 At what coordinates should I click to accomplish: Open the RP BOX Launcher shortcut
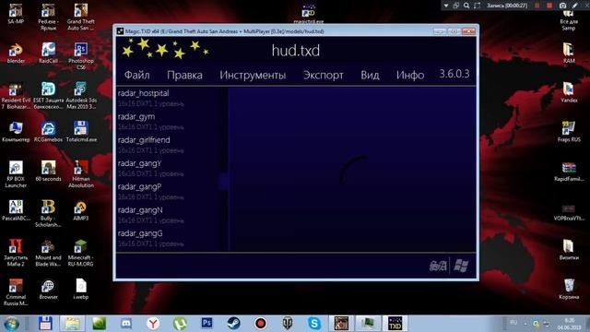16,174
